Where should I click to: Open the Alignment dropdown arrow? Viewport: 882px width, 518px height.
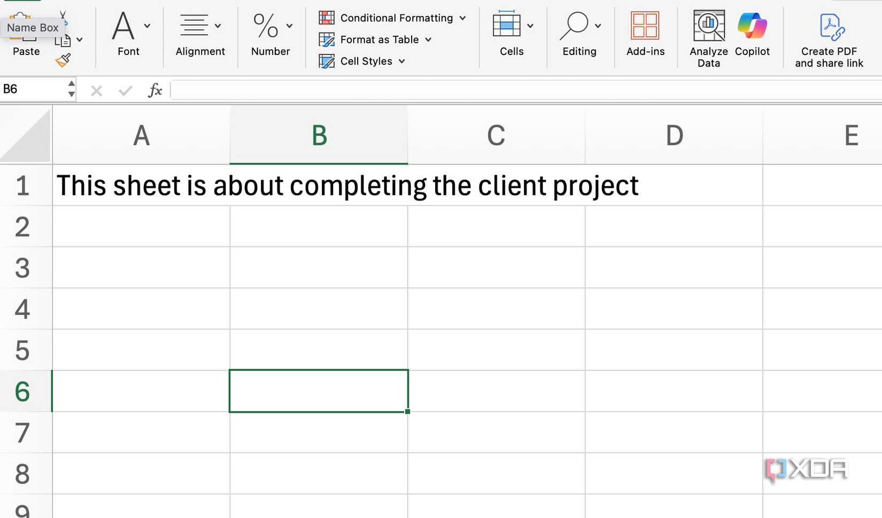tap(218, 25)
